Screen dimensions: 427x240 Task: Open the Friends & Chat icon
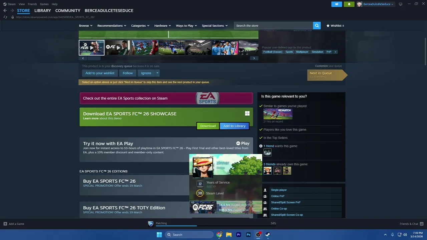tap(422, 224)
